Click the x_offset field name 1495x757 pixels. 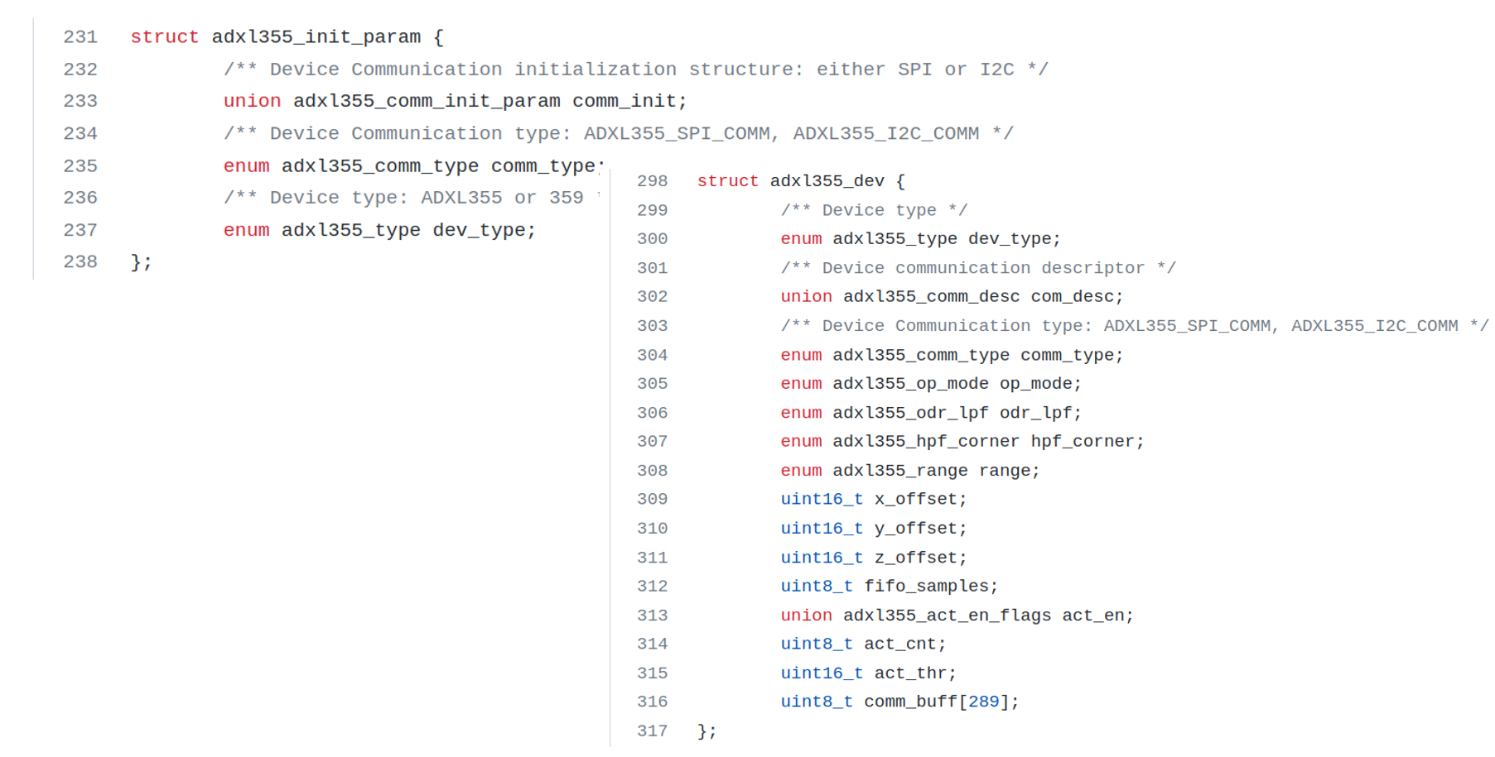(x=915, y=500)
